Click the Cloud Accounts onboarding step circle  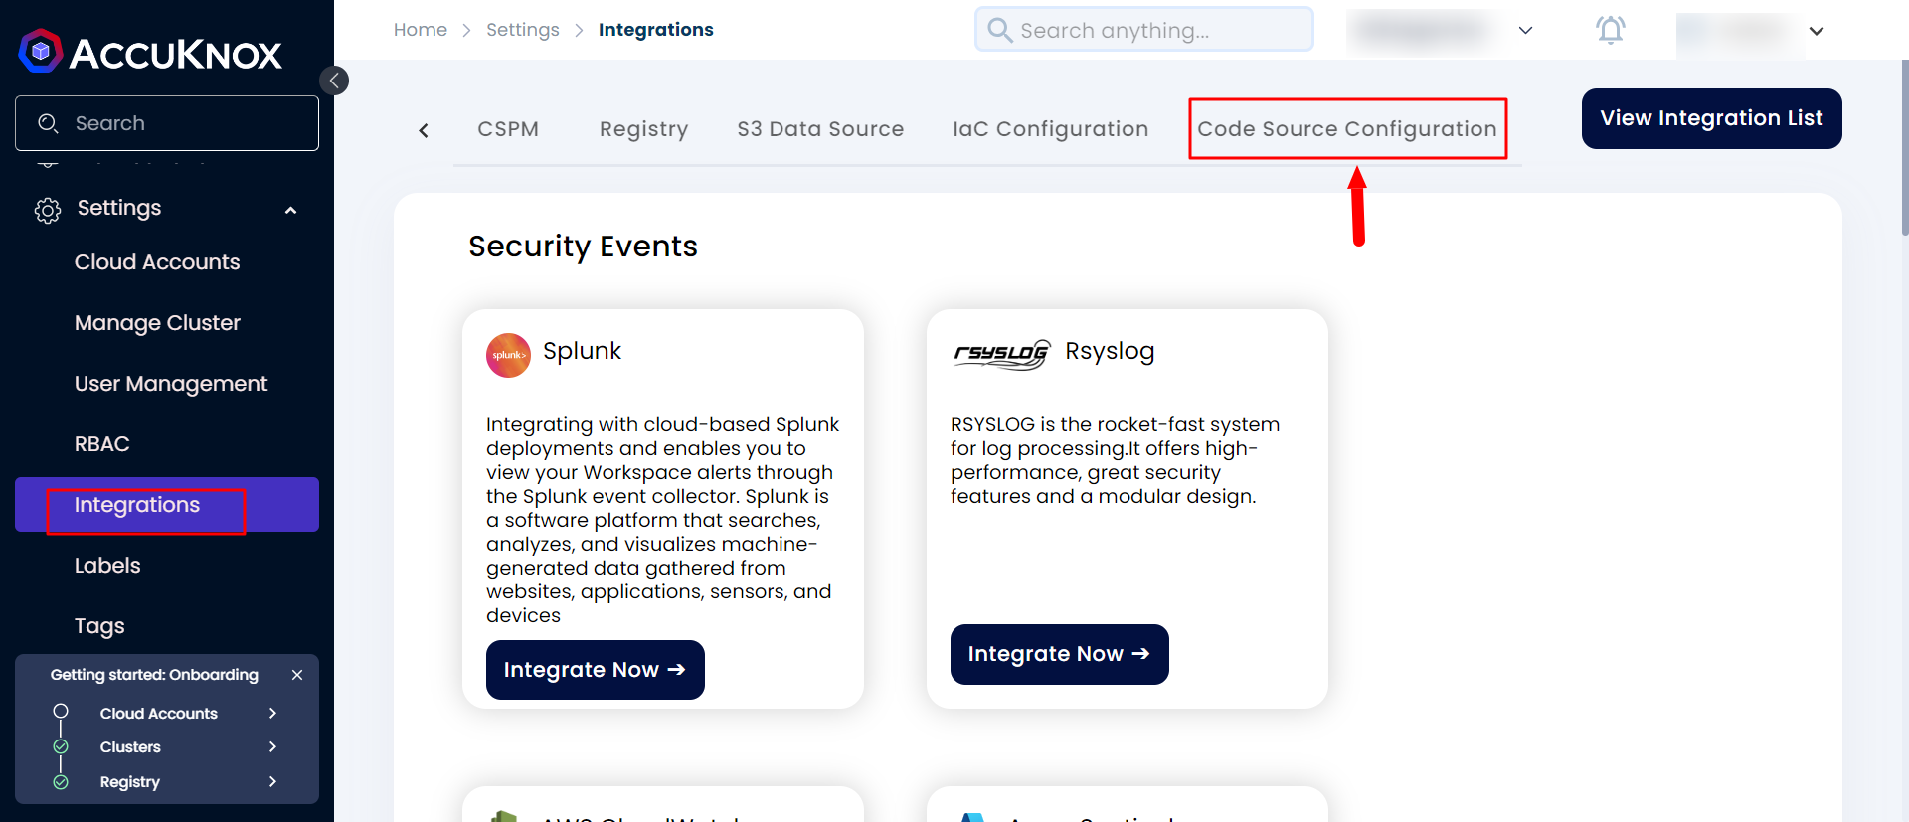pyautogui.click(x=61, y=711)
